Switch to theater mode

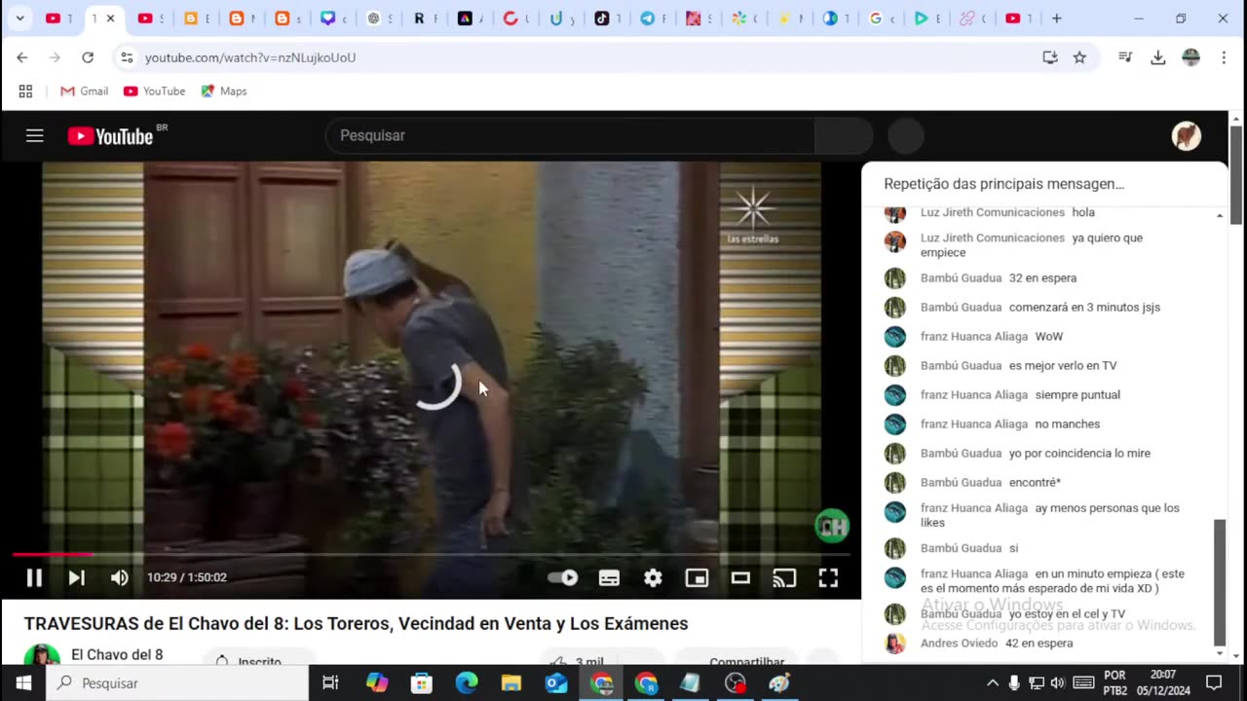coord(740,577)
